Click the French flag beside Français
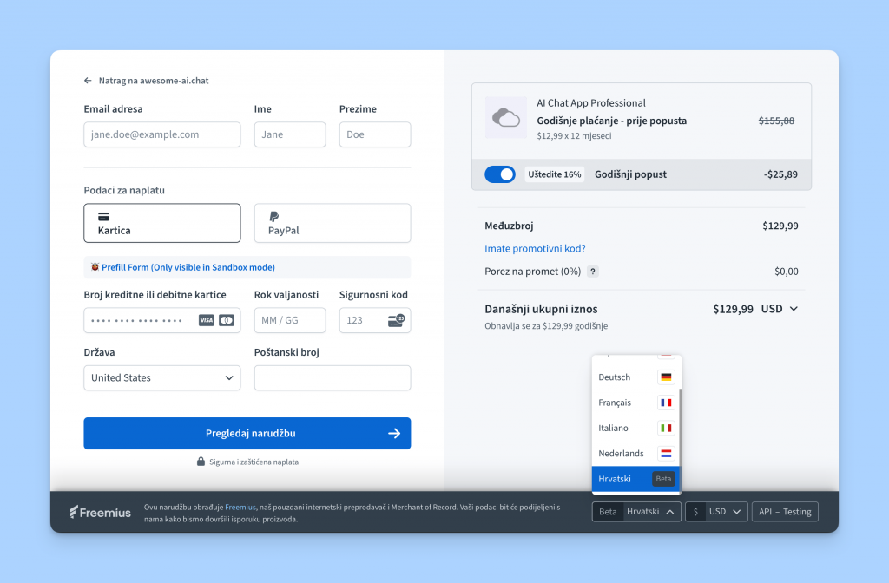The image size is (889, 583). 666,402
